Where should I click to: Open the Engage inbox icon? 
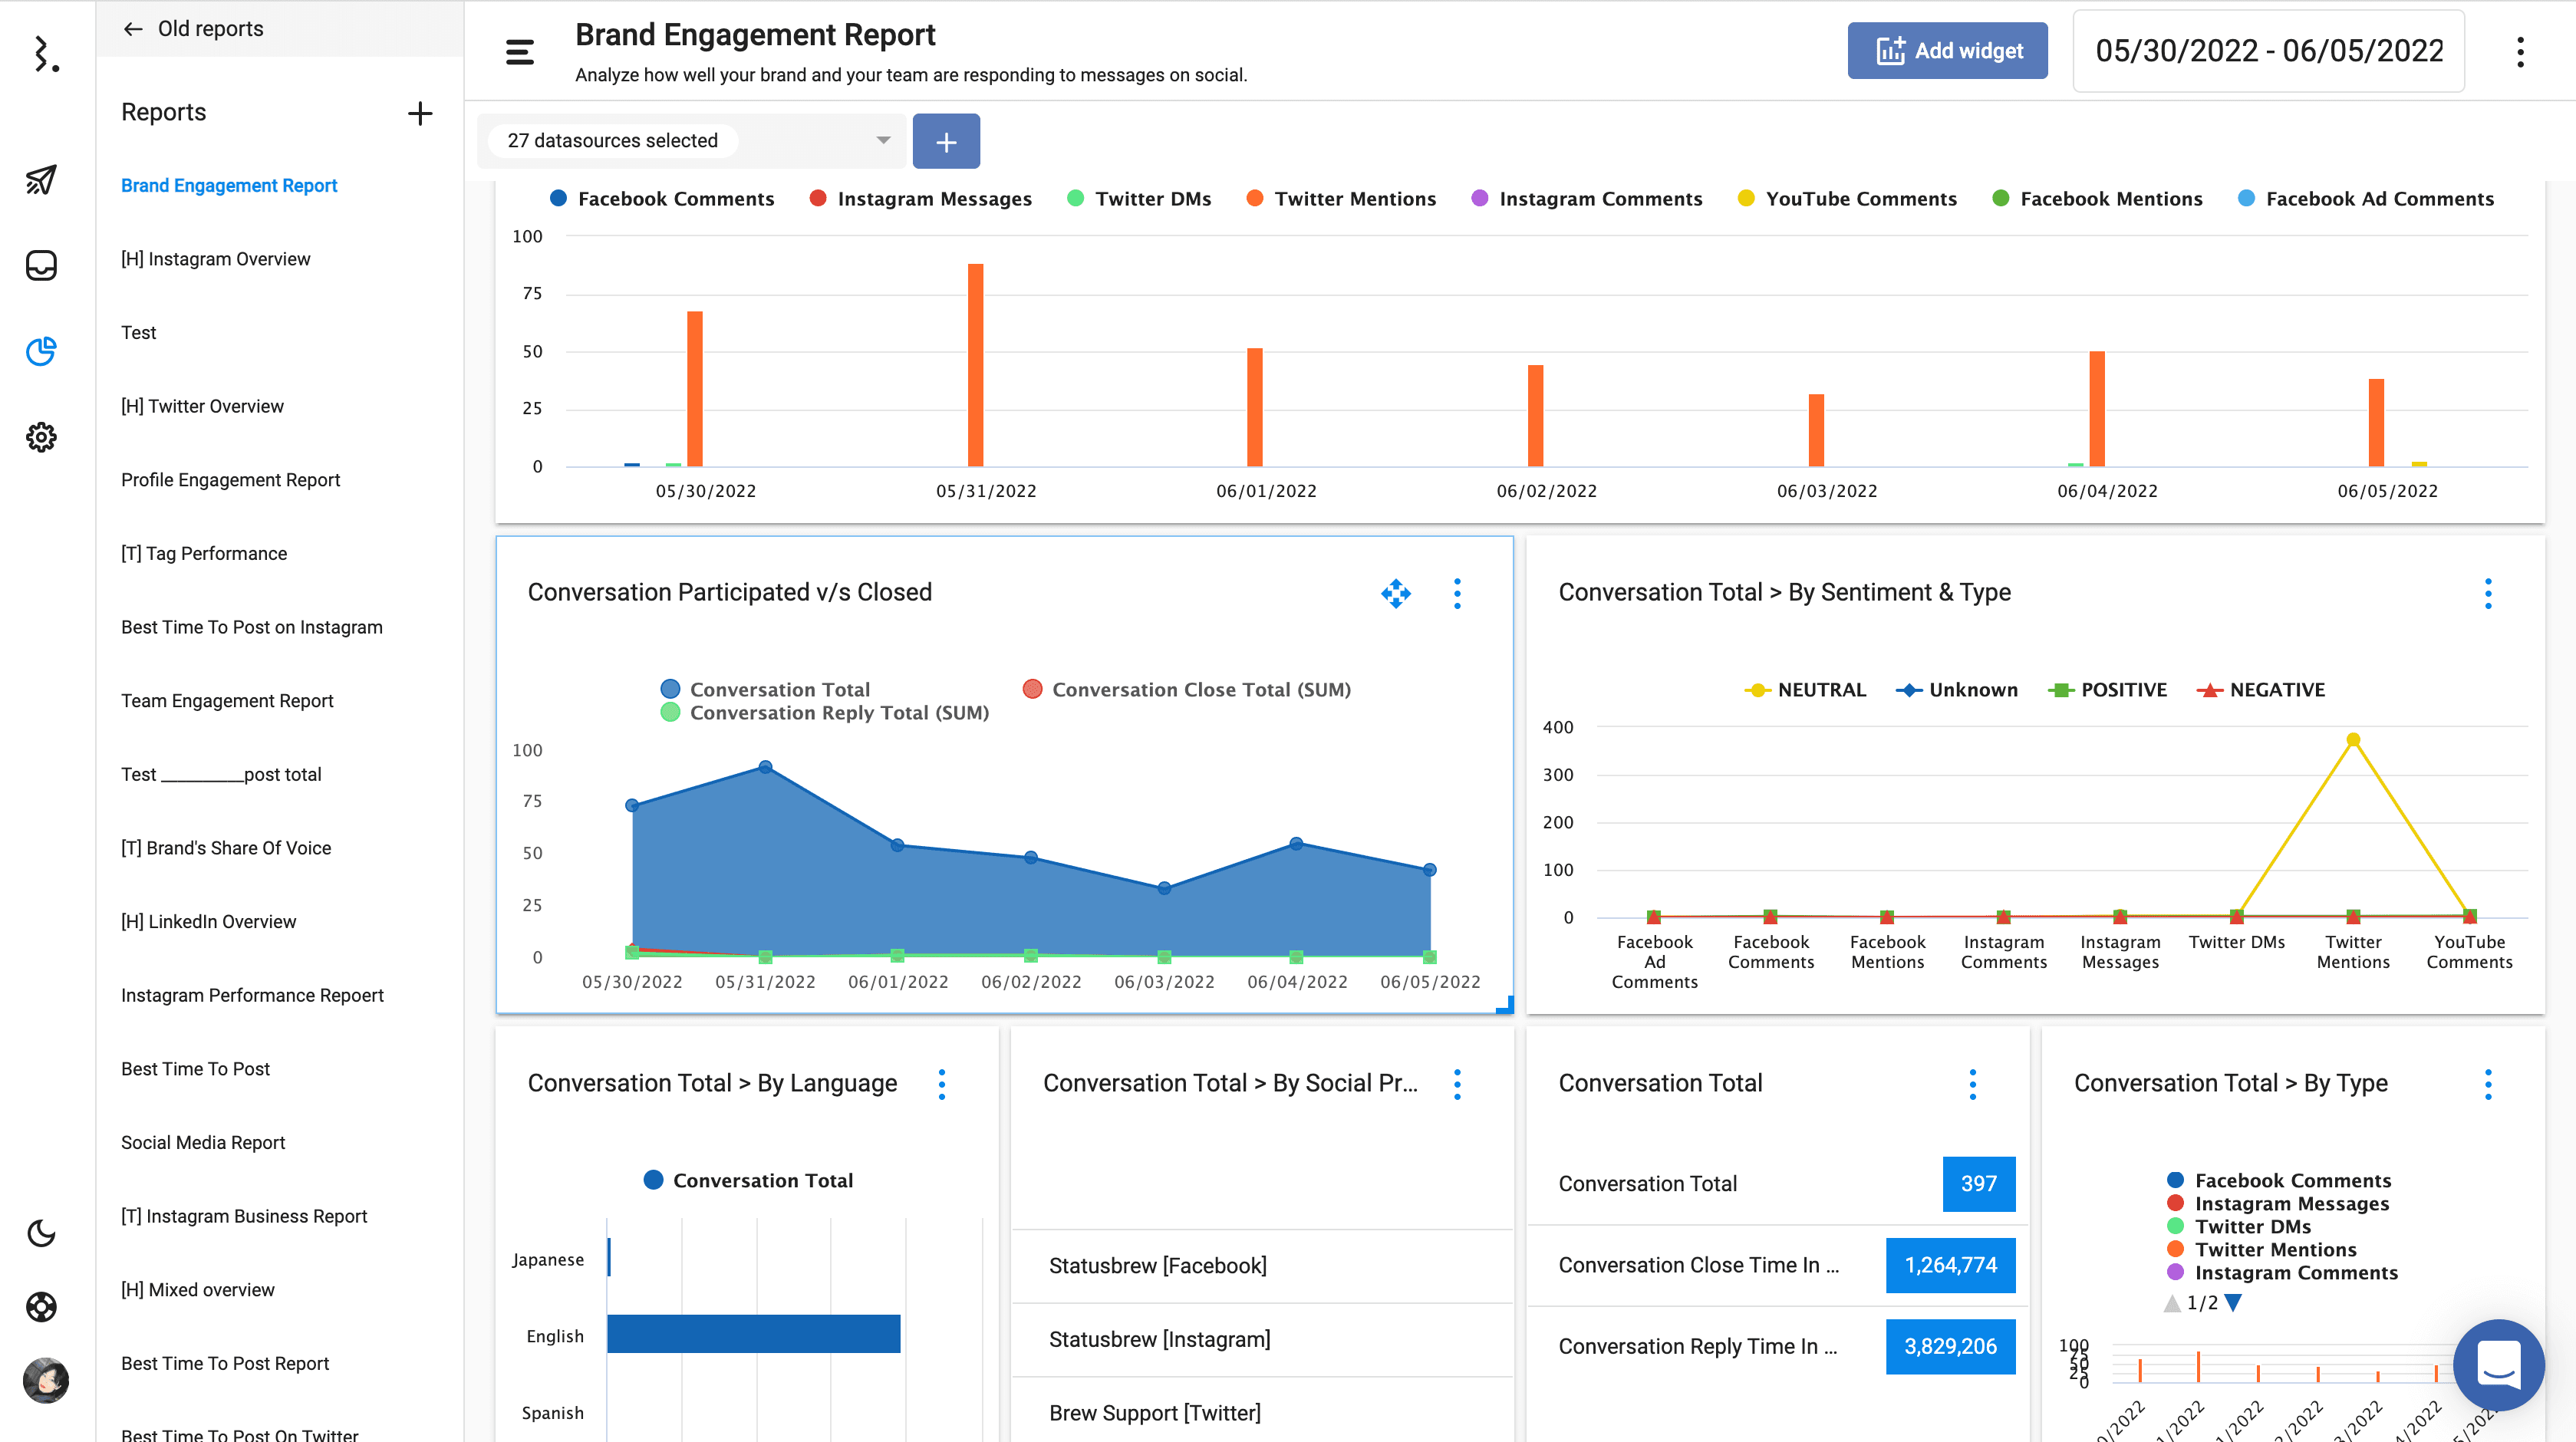coord(41,265)
